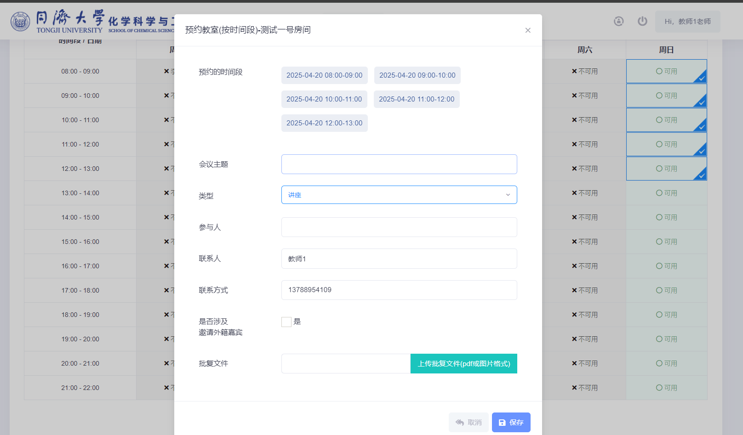The height and width of the screenshot is (435, 743).
Task: Click upload approval file button
Action: [x=463, y=364]
